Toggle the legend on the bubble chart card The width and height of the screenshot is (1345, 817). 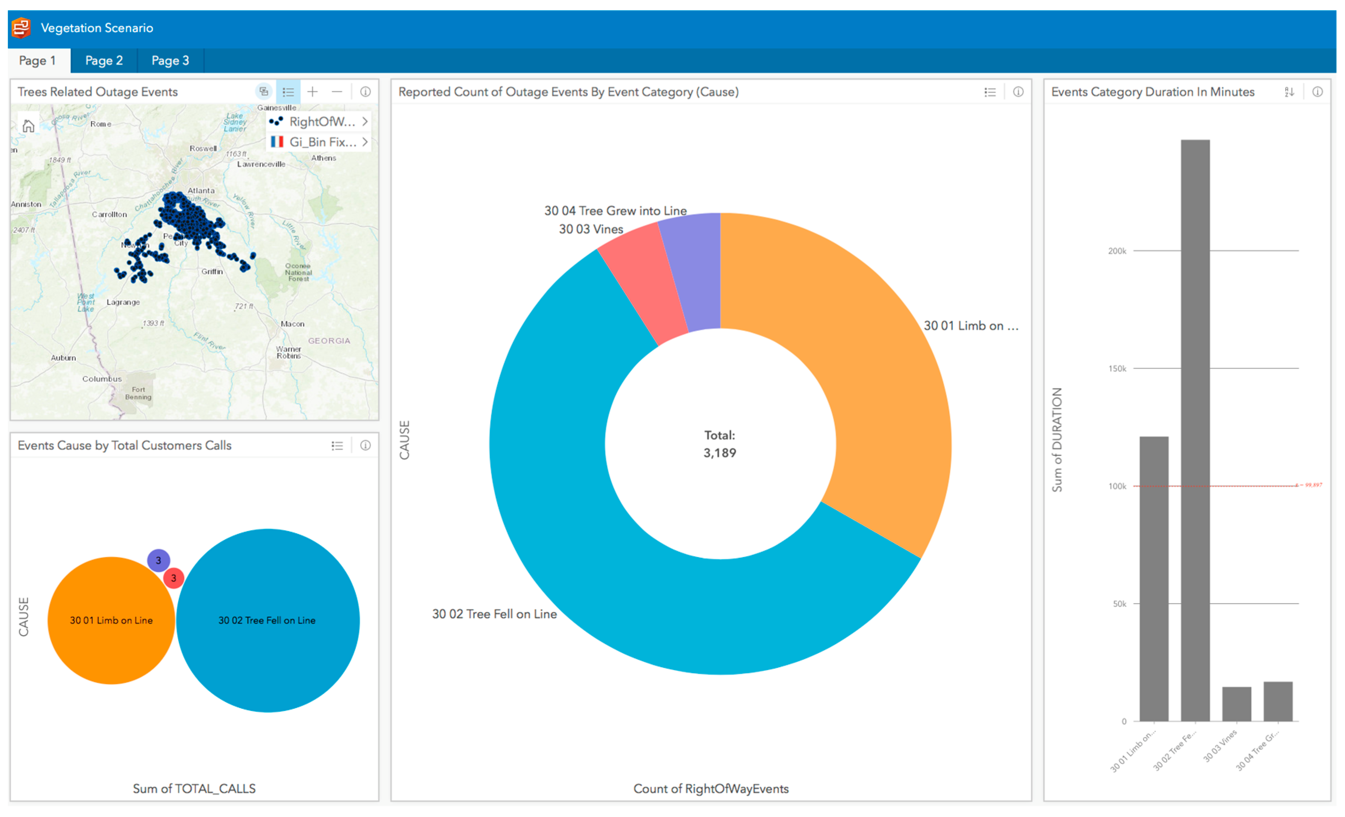pyautogui.click(x=337, y=446)
